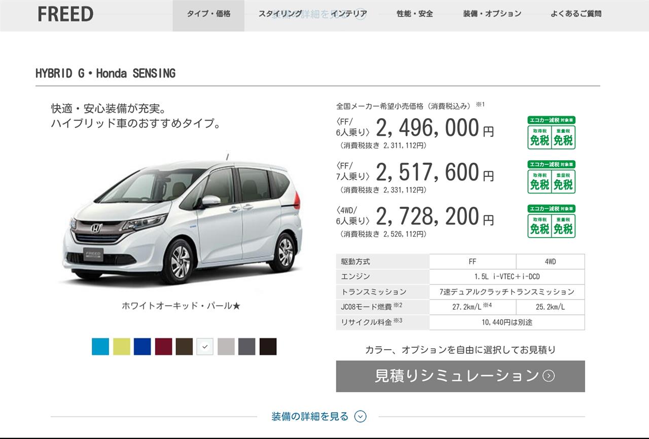The image size is (649, 439).
Task: Switch to the インテリア tab
Action: [x=349, y=14]
